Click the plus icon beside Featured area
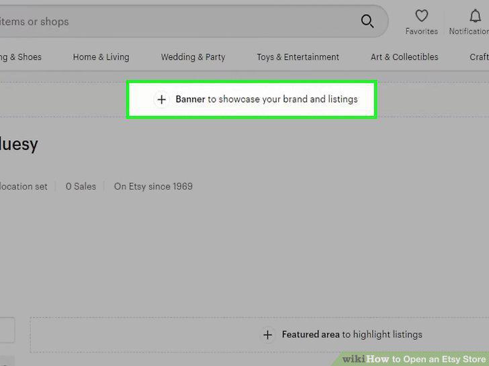The width and height of the screenshot is (489, 366). pyautogui.click(x=267, y=335)
